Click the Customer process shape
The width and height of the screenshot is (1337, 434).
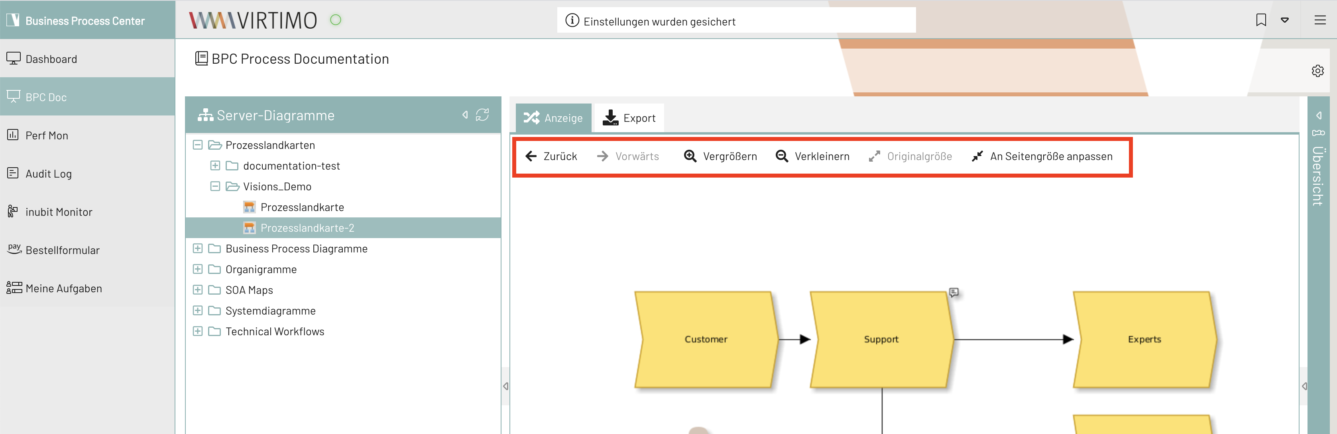point(705,339)
